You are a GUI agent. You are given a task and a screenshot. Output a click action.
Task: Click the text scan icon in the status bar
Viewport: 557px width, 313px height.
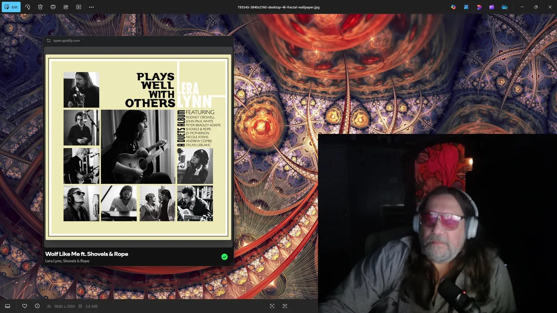[x=285, y=306]
